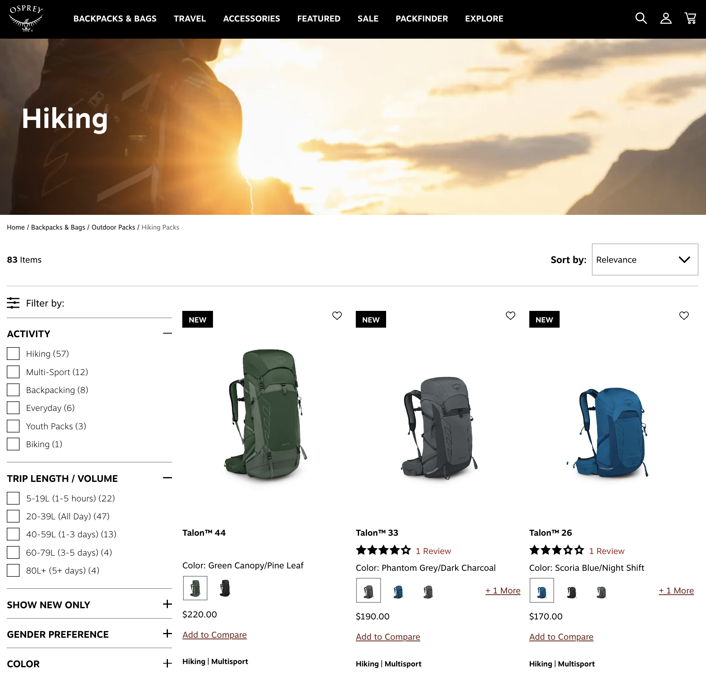Viewport: 706px width, 676px height.
Task: Collapse the Activity filter section
Action: coord(168,333)
